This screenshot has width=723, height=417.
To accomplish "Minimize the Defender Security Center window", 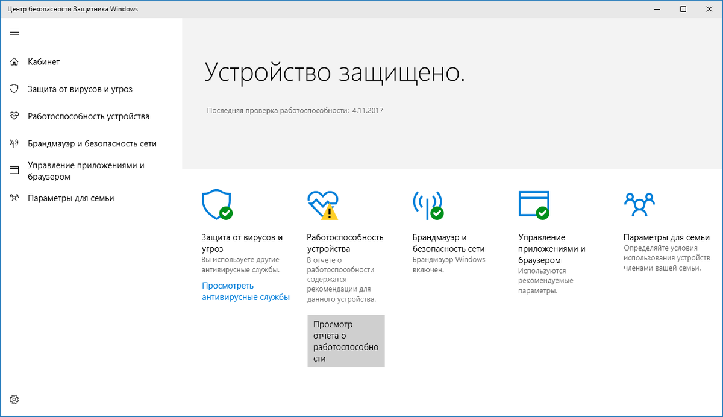I will 656,9.
